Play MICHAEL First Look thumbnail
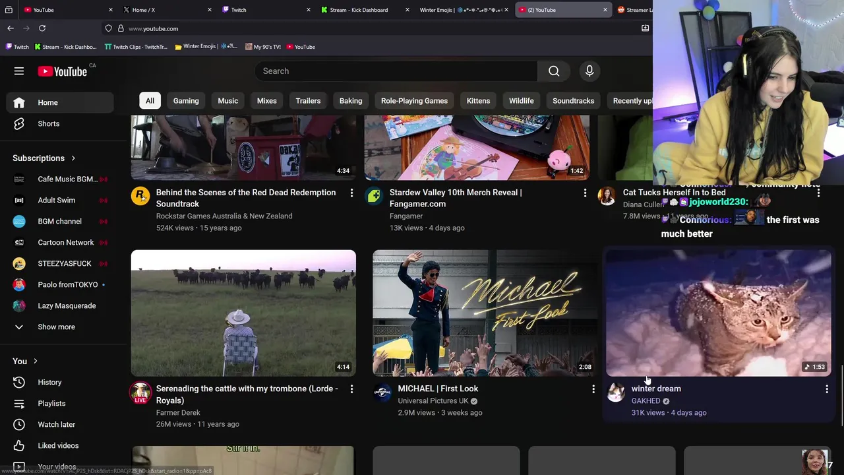This screenshot has width=844, height=475. coord(485,313)
